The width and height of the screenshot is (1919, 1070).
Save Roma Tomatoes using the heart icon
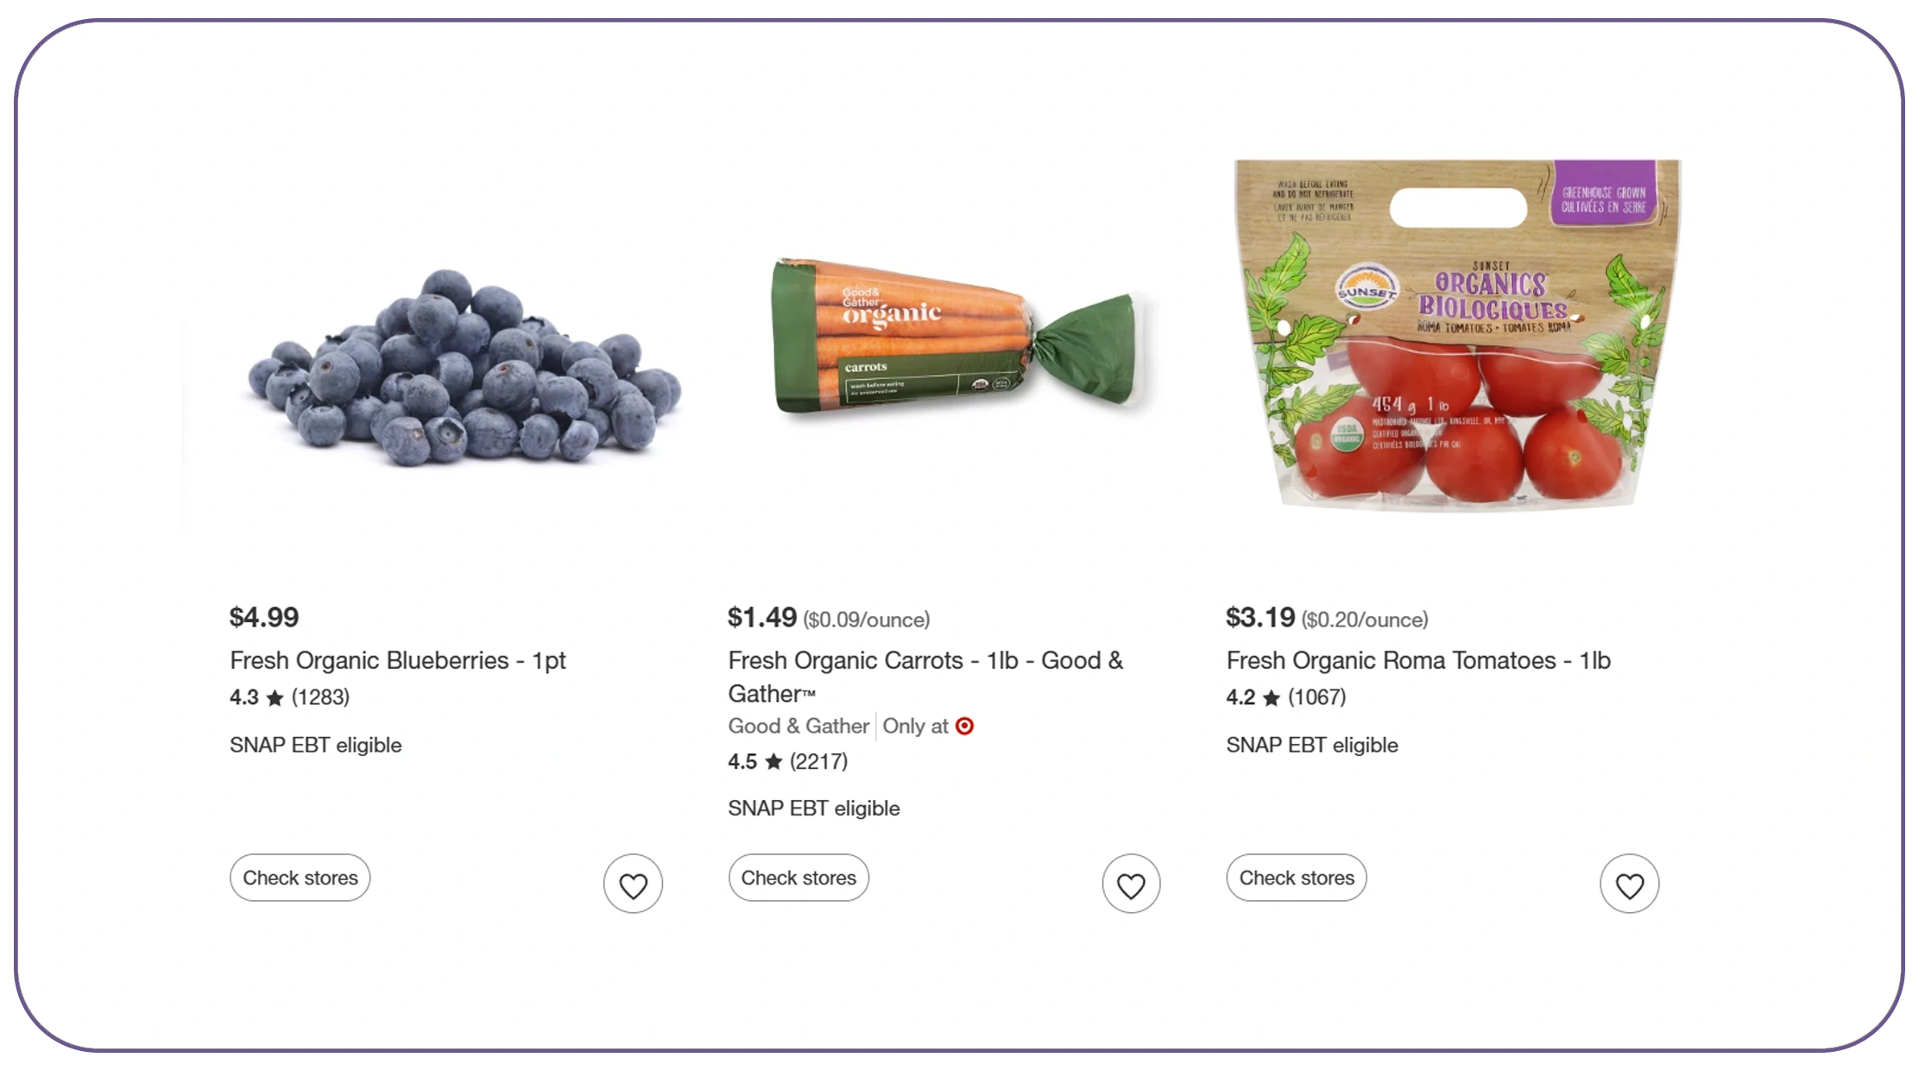click(x=1629, y=884)
